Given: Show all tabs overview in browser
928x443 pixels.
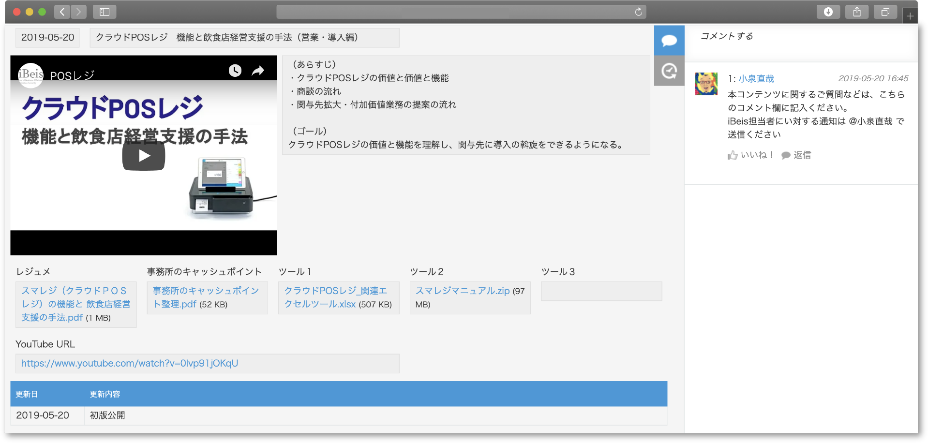Looking at the screenshot, I should pos(885,12).
